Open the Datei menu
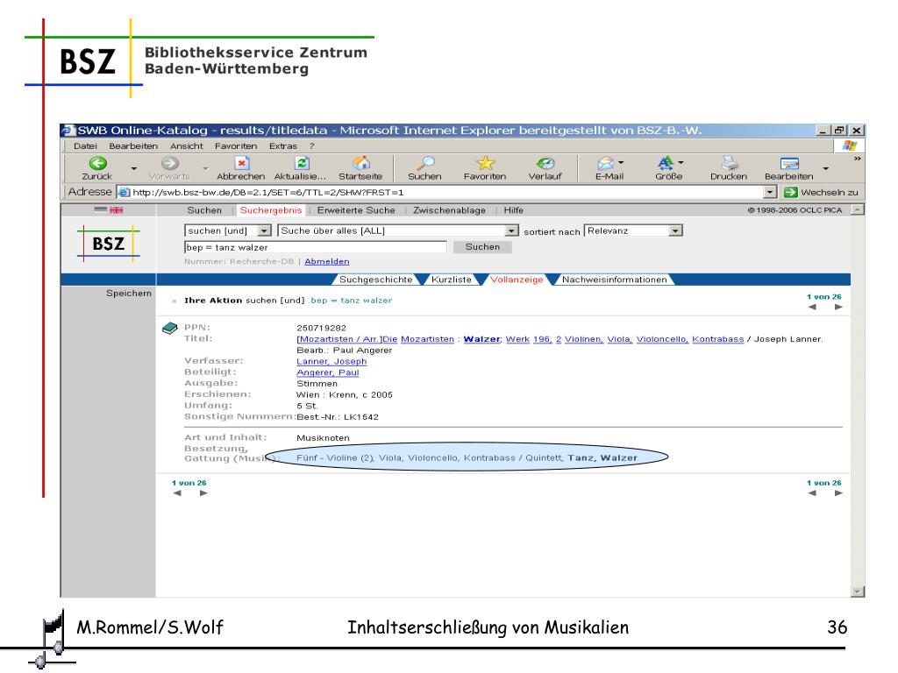Screen dimensions: 898x673 click(85, 146)
